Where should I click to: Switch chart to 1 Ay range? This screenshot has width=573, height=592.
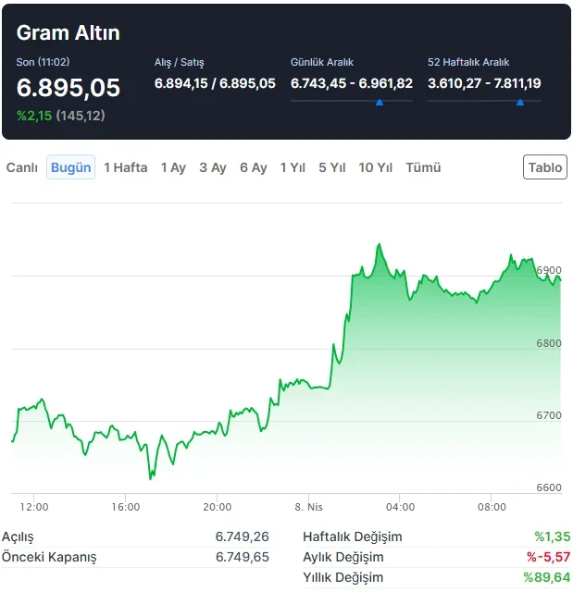(173, 167)
